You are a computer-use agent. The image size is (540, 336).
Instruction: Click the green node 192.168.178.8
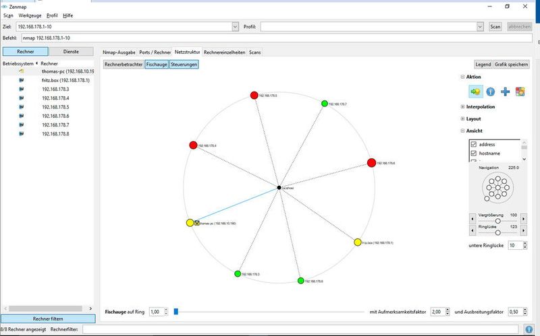pyautogui.click(x=300, y=281)
